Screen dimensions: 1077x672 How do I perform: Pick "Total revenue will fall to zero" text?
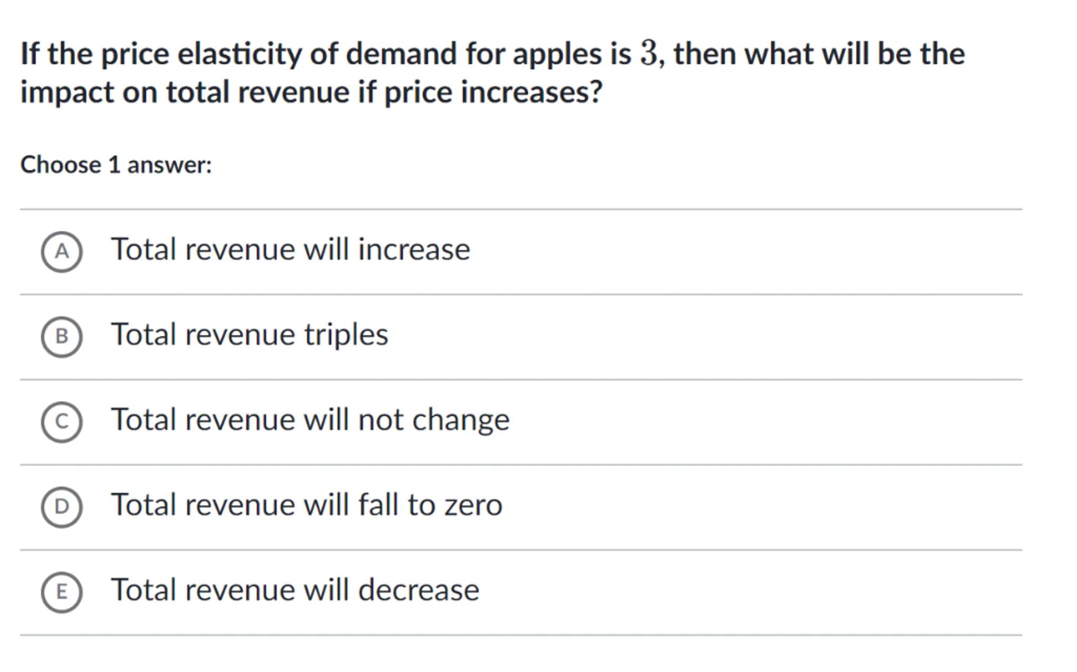[306, 505]
